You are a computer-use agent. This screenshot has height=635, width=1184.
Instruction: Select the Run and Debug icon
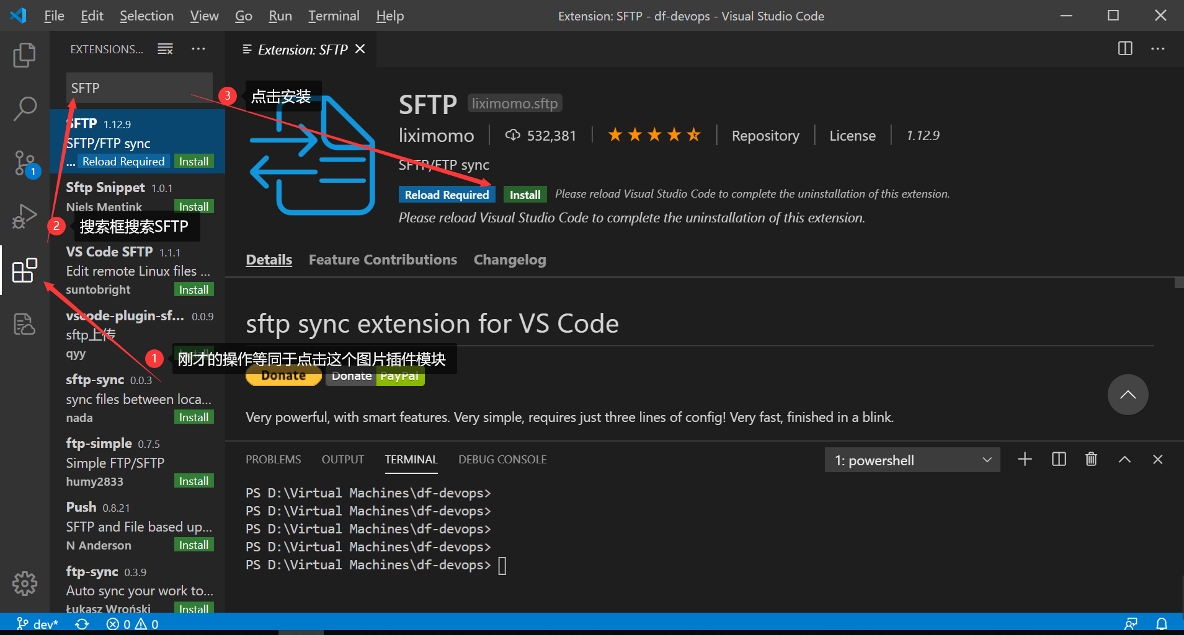pos(24,216)
